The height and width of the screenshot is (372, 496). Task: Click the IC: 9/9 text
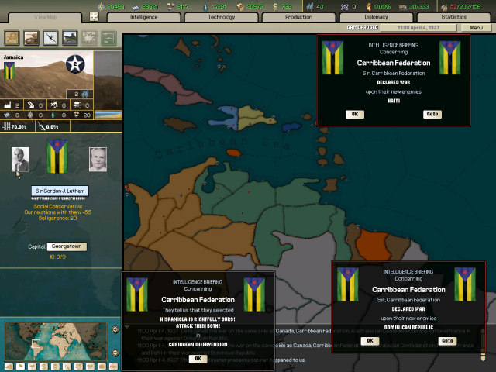[58, 257]
